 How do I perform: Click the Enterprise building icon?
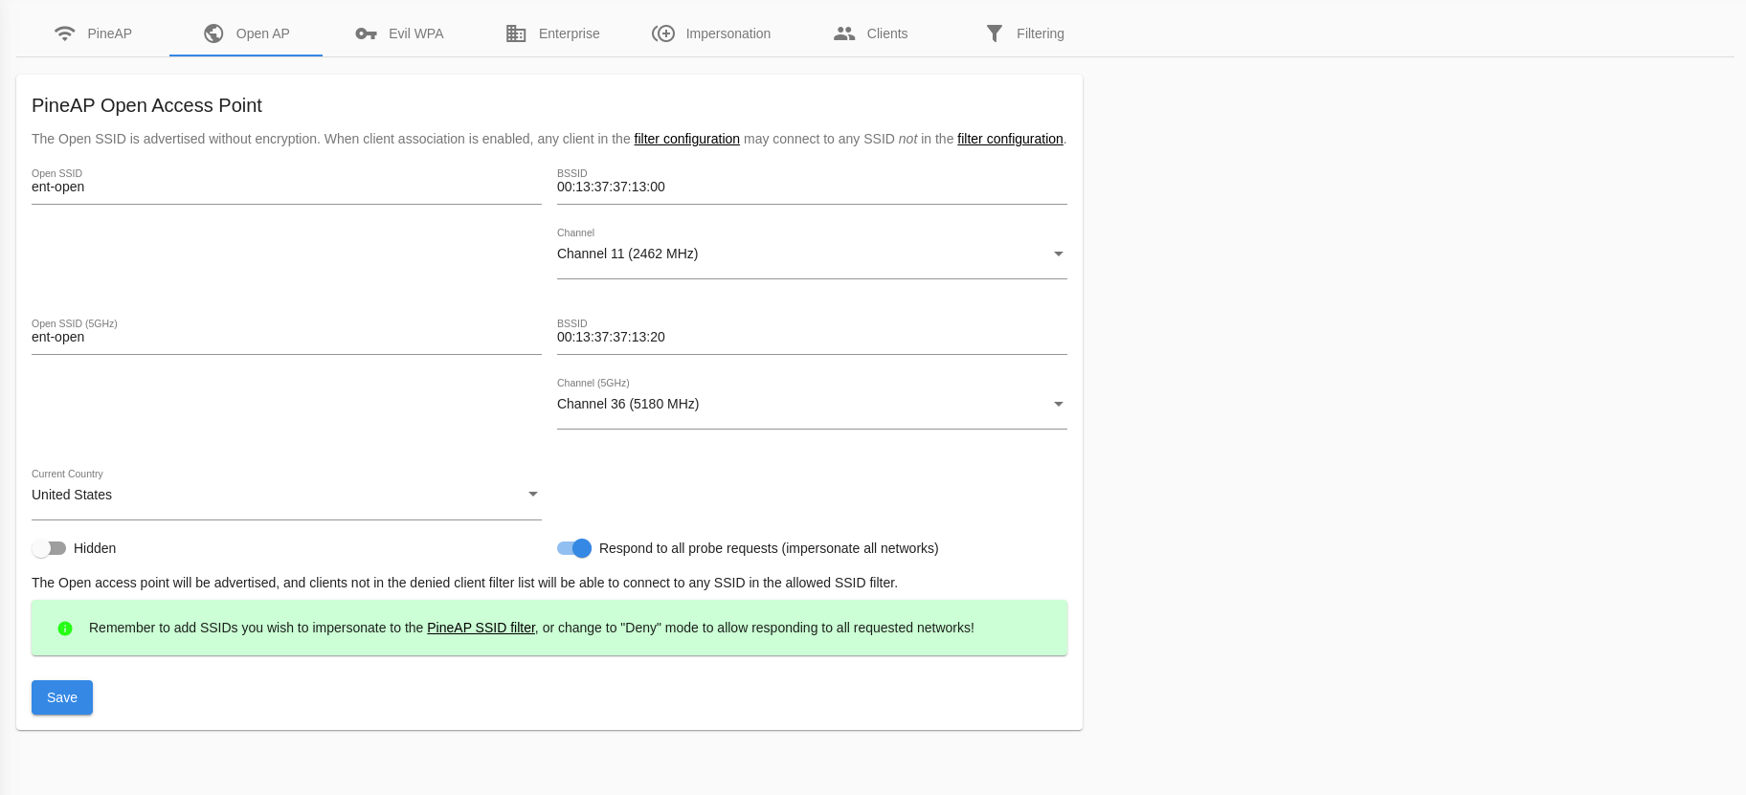(x=516, y=33)
